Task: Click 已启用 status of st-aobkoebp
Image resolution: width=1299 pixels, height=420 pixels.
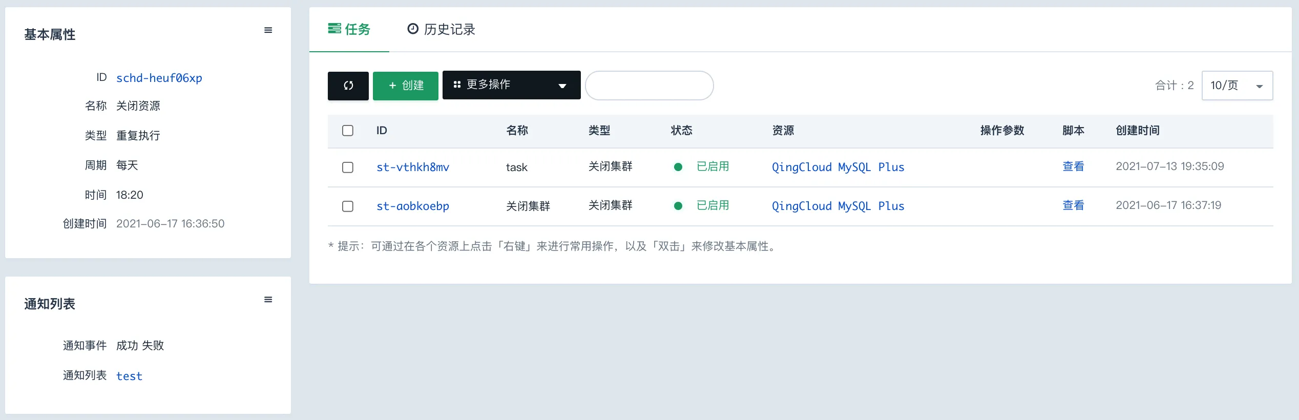Action: (x=713, y=205)
